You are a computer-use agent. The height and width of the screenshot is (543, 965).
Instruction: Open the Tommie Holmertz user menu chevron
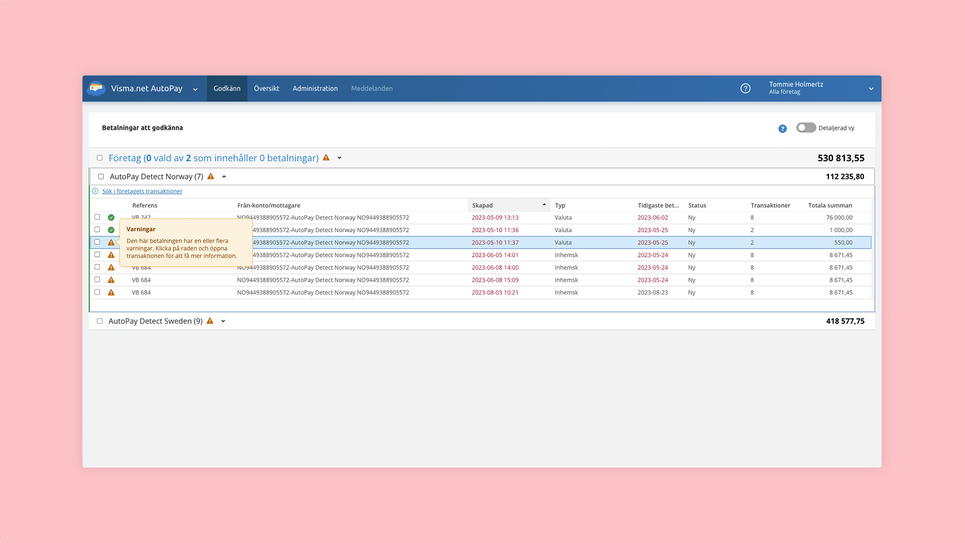[x=871, y=89]
